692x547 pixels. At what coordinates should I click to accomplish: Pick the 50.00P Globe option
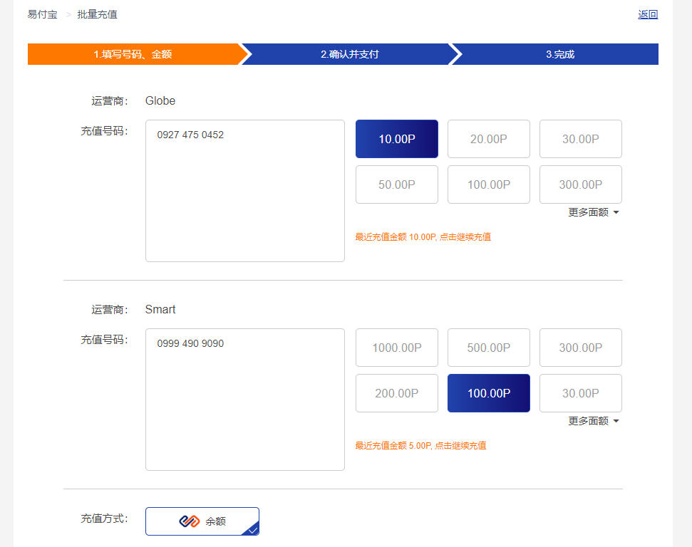point(396,184)
